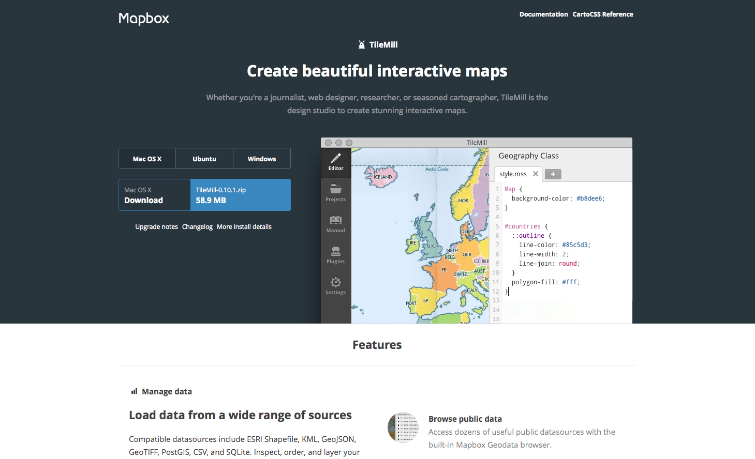Click the #countries selector in code editor
This screenshot has width=755, height=459.
[x=523, y=226]
